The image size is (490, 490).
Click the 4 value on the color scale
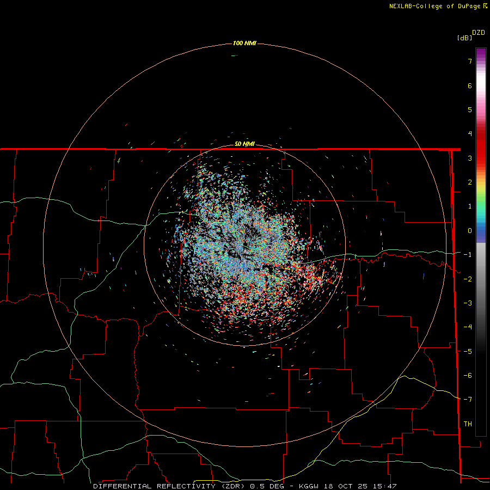coord(470,134)
